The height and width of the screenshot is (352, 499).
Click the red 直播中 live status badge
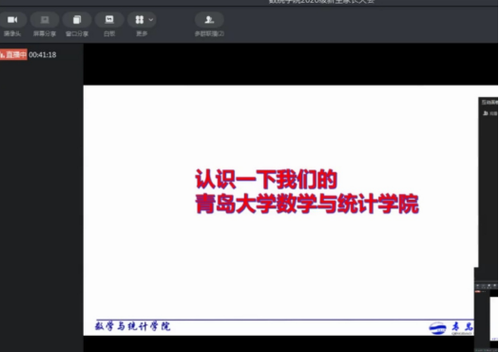tap(13, 55)
